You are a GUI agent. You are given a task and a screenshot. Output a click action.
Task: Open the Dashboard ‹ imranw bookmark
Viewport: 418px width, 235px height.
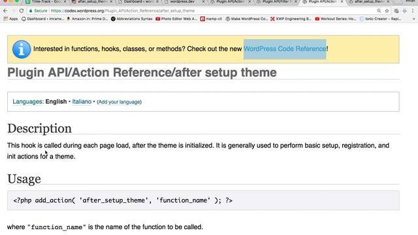pos(42,19)
